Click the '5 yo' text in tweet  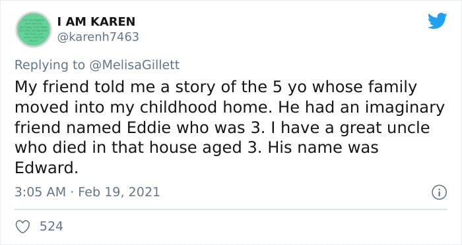[x=290, y=88]
